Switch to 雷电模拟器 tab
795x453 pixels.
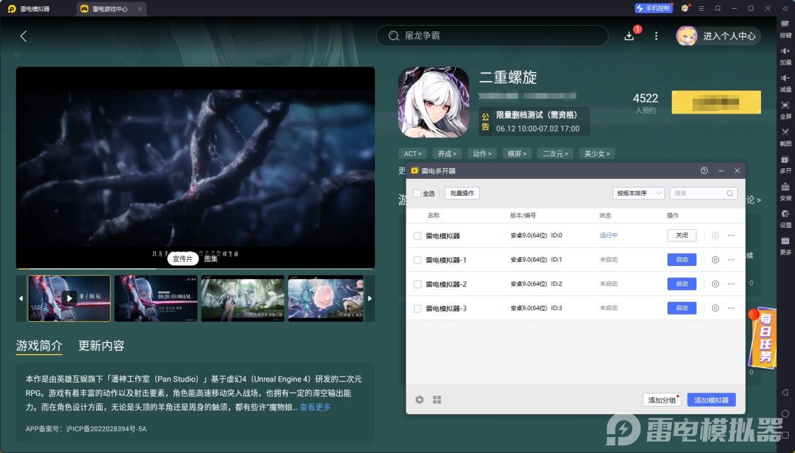pyautogui.click(x=35, y=9)
